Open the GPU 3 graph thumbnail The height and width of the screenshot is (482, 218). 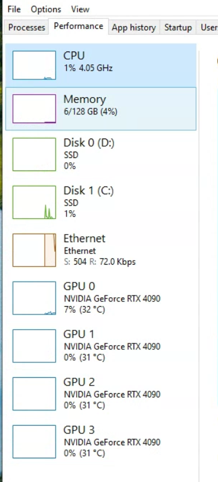pos(34,442)
